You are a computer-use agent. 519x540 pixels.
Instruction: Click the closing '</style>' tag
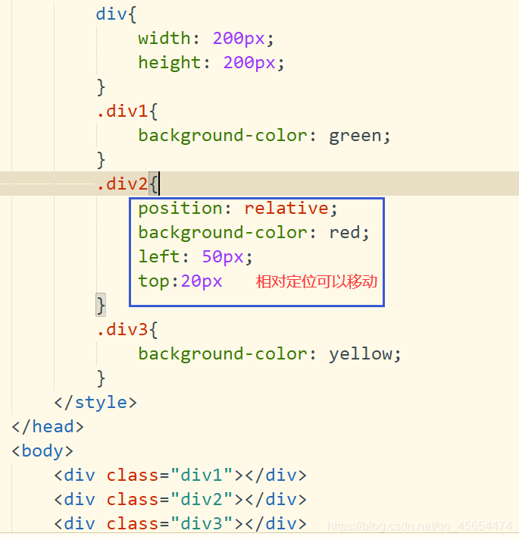[x=95, y=403]
